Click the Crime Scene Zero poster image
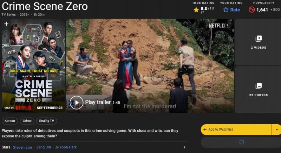 pyautogui.click(x=33, y=67)
